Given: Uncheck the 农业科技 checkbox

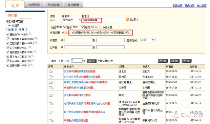Looking at the screenshot, I should [8, 48].
